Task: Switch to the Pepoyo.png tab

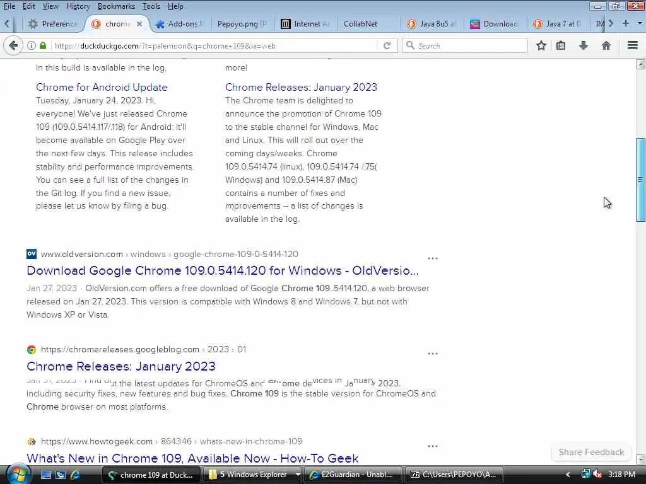Action: (x=242, y=24)
